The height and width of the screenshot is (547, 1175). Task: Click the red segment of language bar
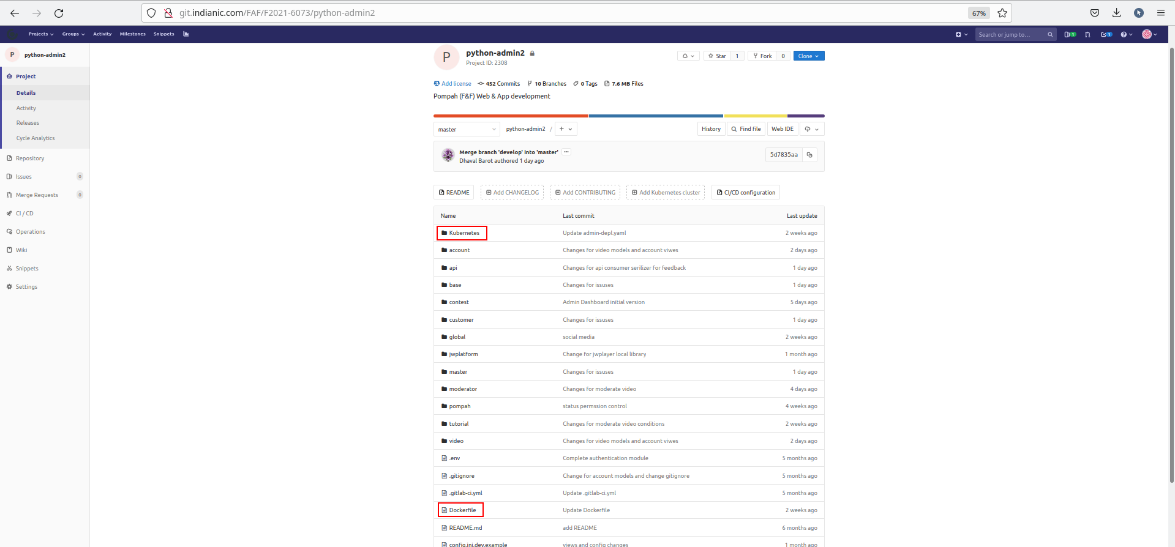coord(511,116)
